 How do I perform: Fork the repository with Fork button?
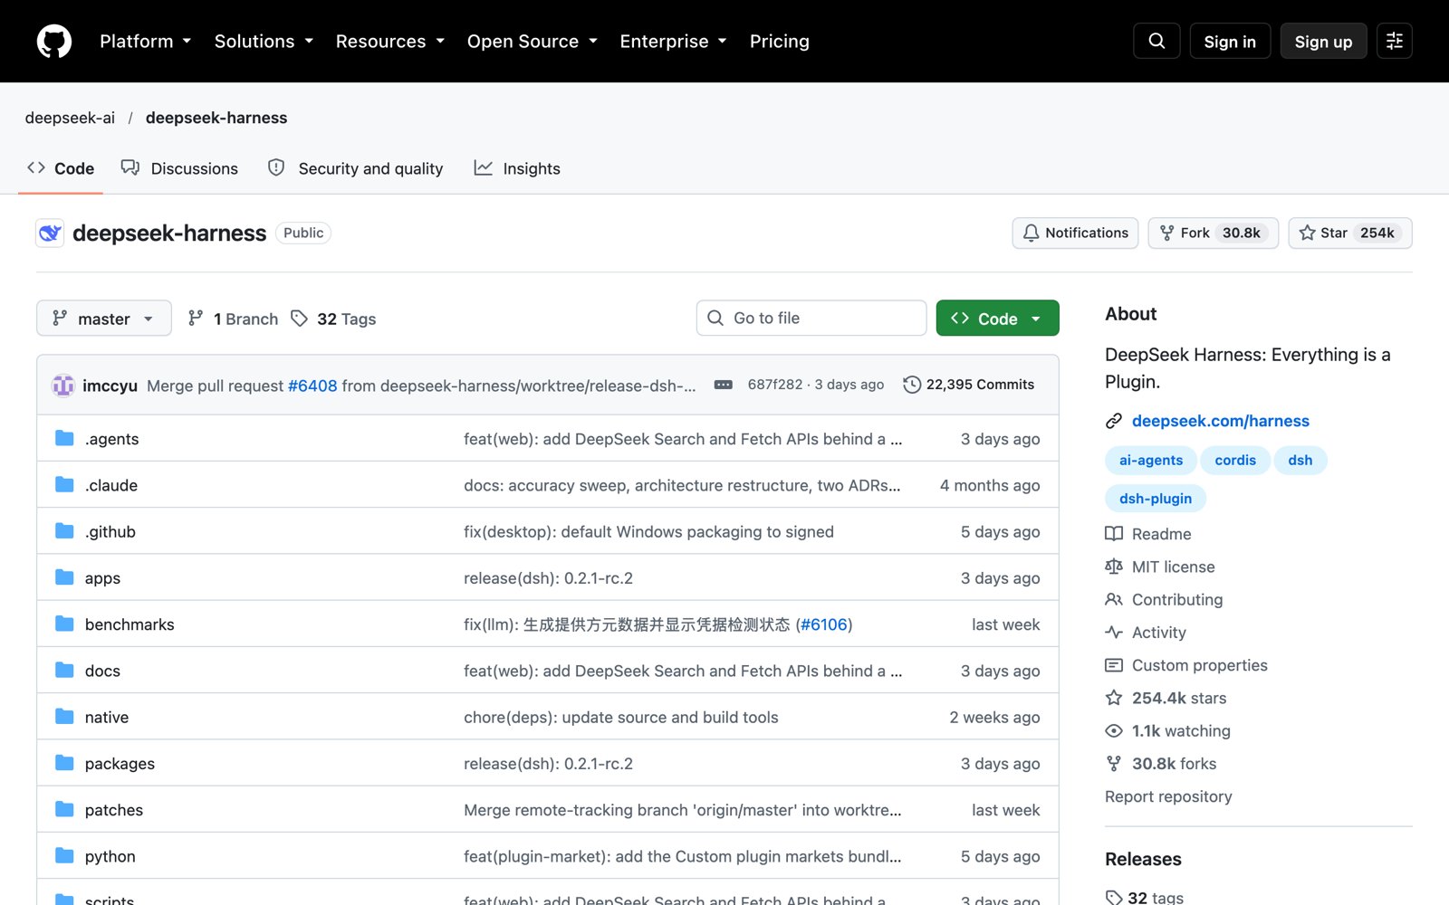(1213, 233)
